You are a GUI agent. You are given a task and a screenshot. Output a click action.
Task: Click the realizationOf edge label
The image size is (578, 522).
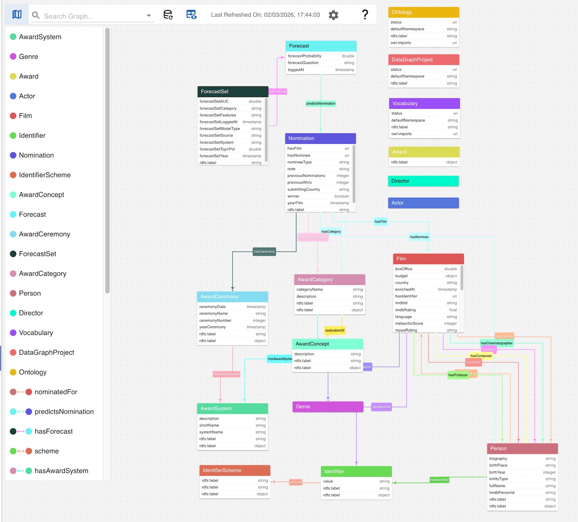tap(334, 330)
